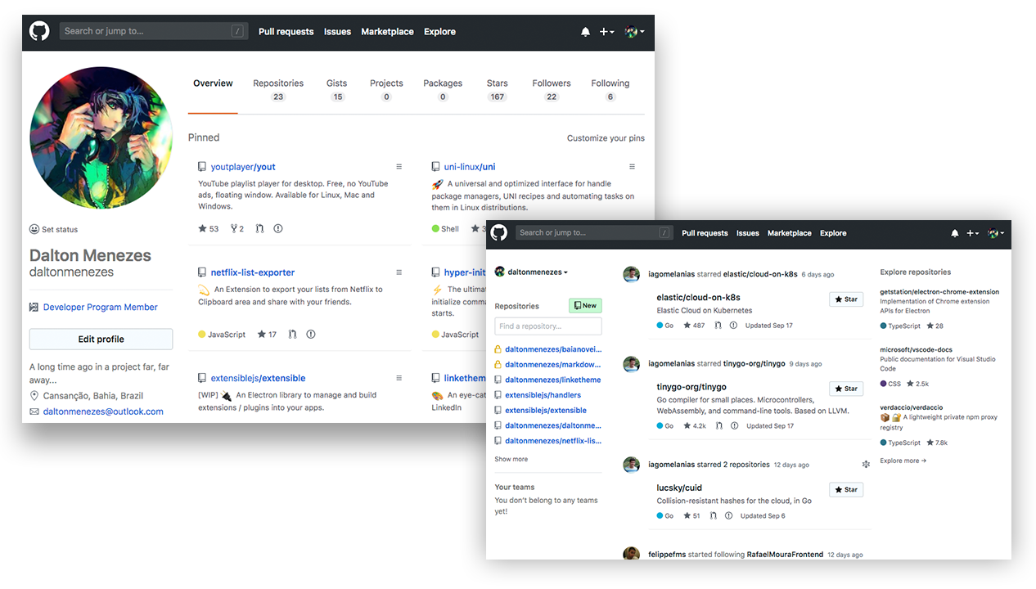1036x589 pixels.
Task: Click Edit profile button
Action: pos(101,339)
